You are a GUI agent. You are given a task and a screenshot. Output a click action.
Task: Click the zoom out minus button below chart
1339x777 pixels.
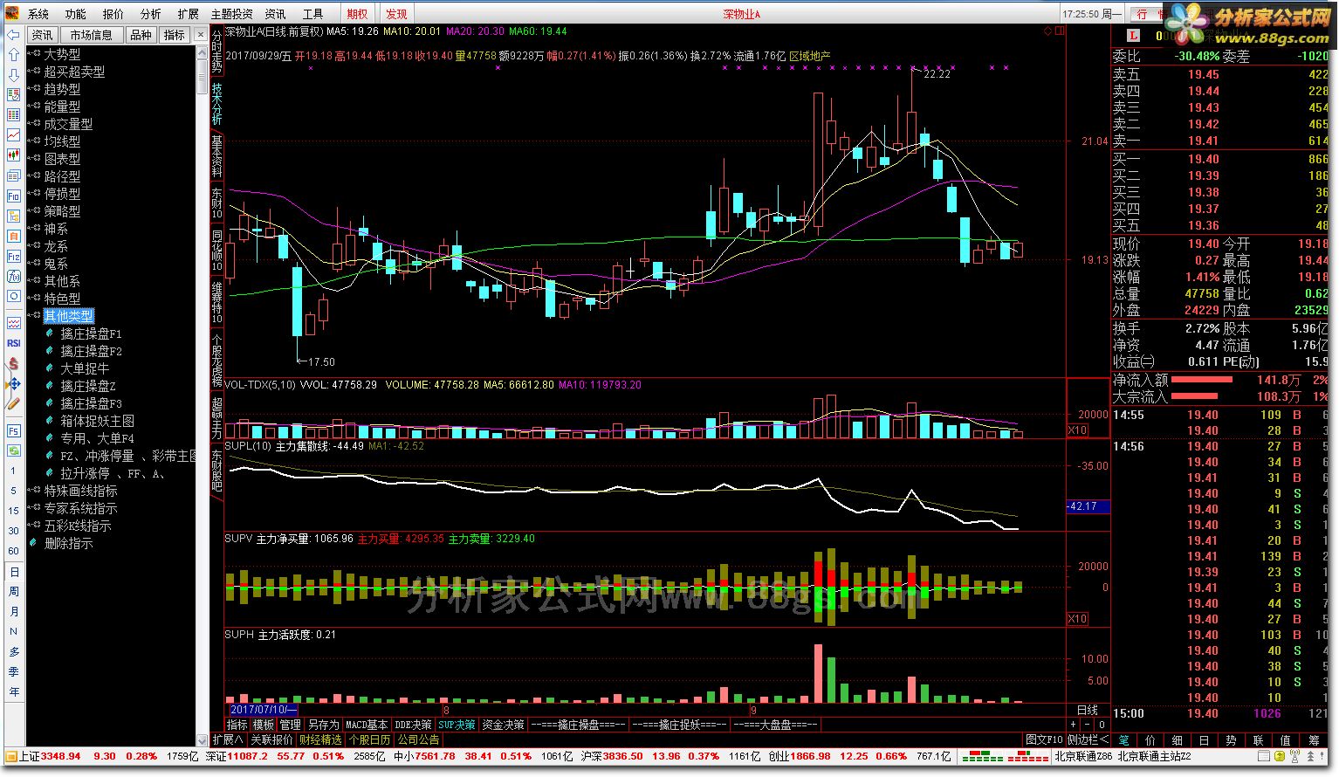tap(1088, 725)
